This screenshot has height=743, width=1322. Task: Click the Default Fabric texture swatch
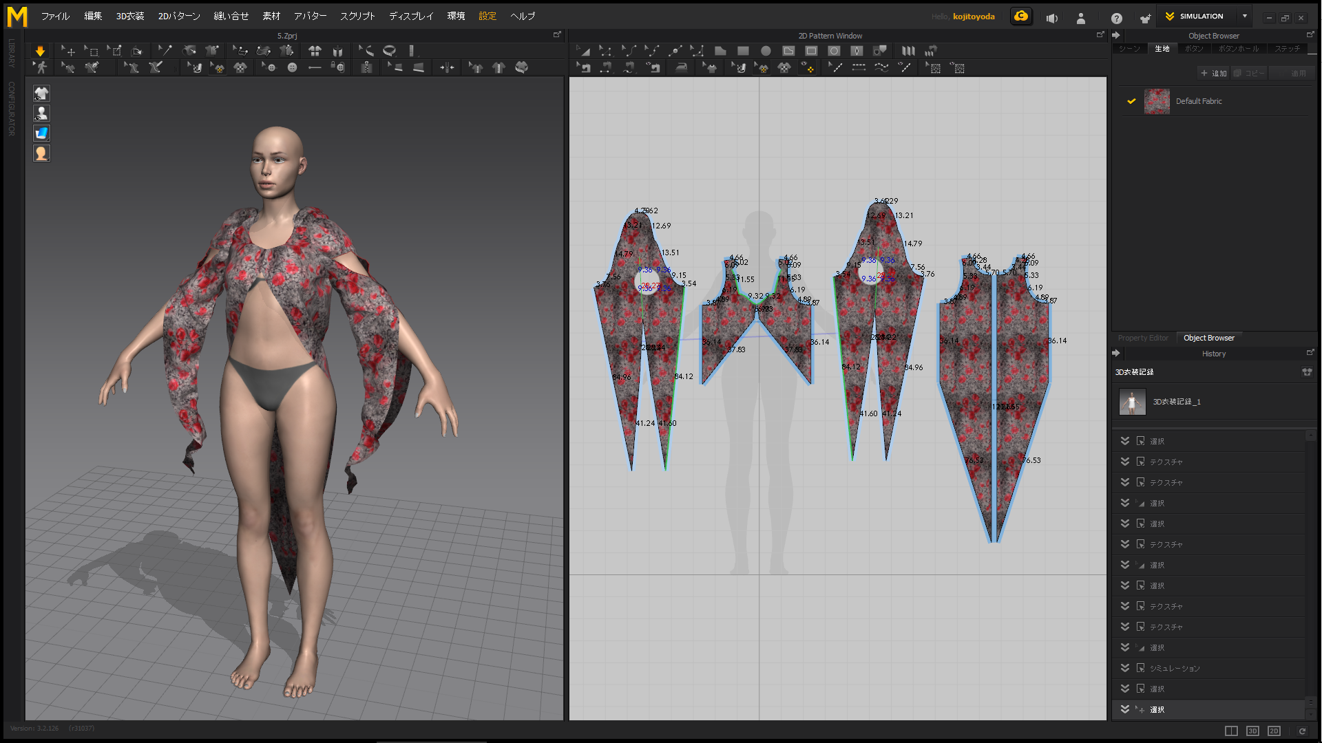pos(1157,102)
